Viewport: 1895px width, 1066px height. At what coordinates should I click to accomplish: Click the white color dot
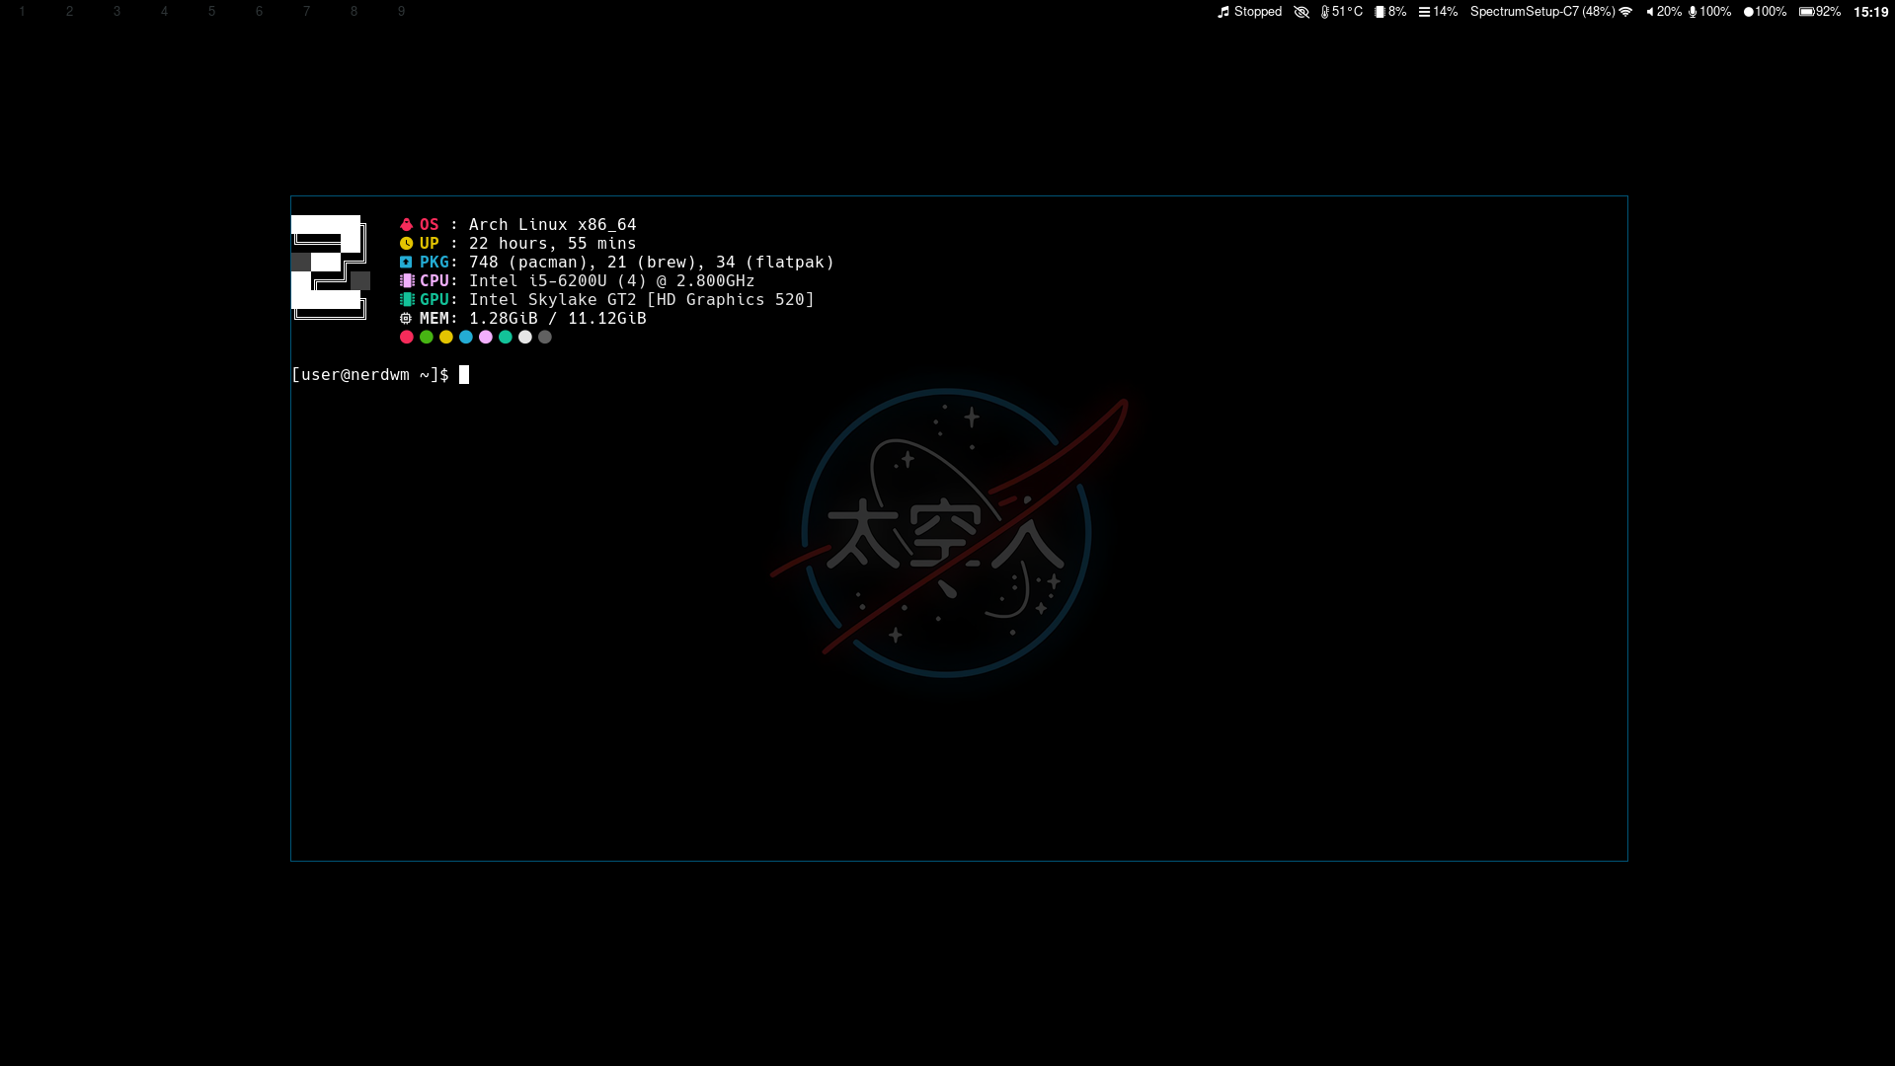pos(525,338)
